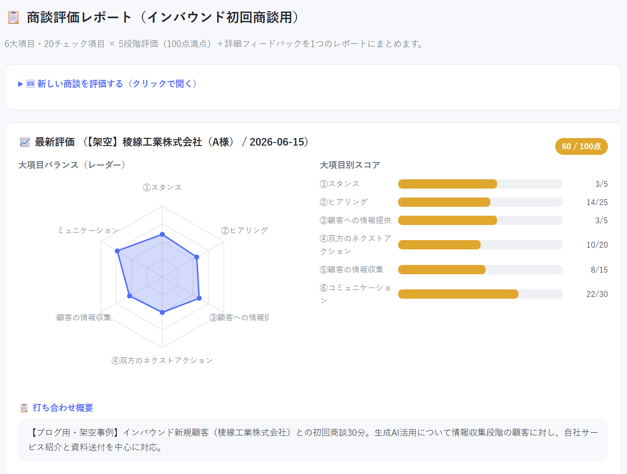The height and width of the screenshot is (474, 627).
Task: Click the radar data point on the ①スタンス axis
Action: (x=162, y=234)
